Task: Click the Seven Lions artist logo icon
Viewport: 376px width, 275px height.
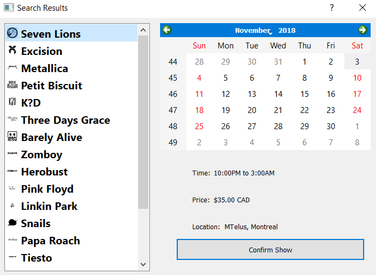Action: (x=12, y=33)
